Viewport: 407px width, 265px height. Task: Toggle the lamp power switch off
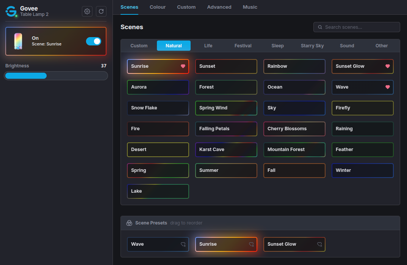[x=94, y=41]
